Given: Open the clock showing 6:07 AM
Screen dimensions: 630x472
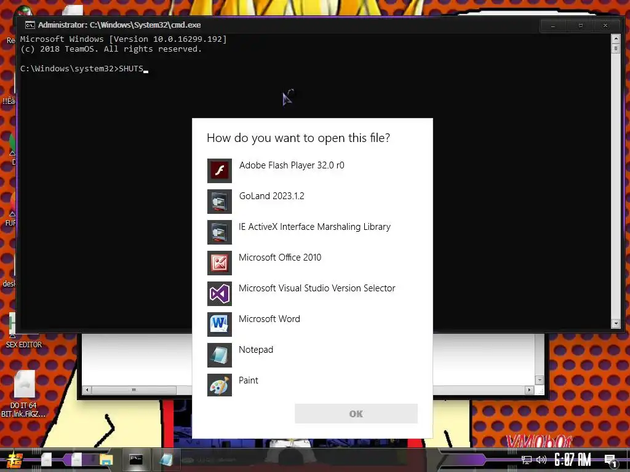Looking at the screenshot, I should [573, 460].
